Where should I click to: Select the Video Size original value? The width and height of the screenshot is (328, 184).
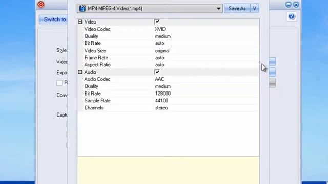(x=162, y=51)
